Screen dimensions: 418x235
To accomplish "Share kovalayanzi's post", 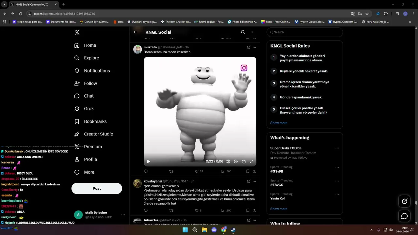I will point(254,211).
